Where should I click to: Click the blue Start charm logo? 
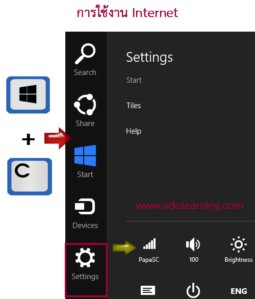[x=85, y=156]
